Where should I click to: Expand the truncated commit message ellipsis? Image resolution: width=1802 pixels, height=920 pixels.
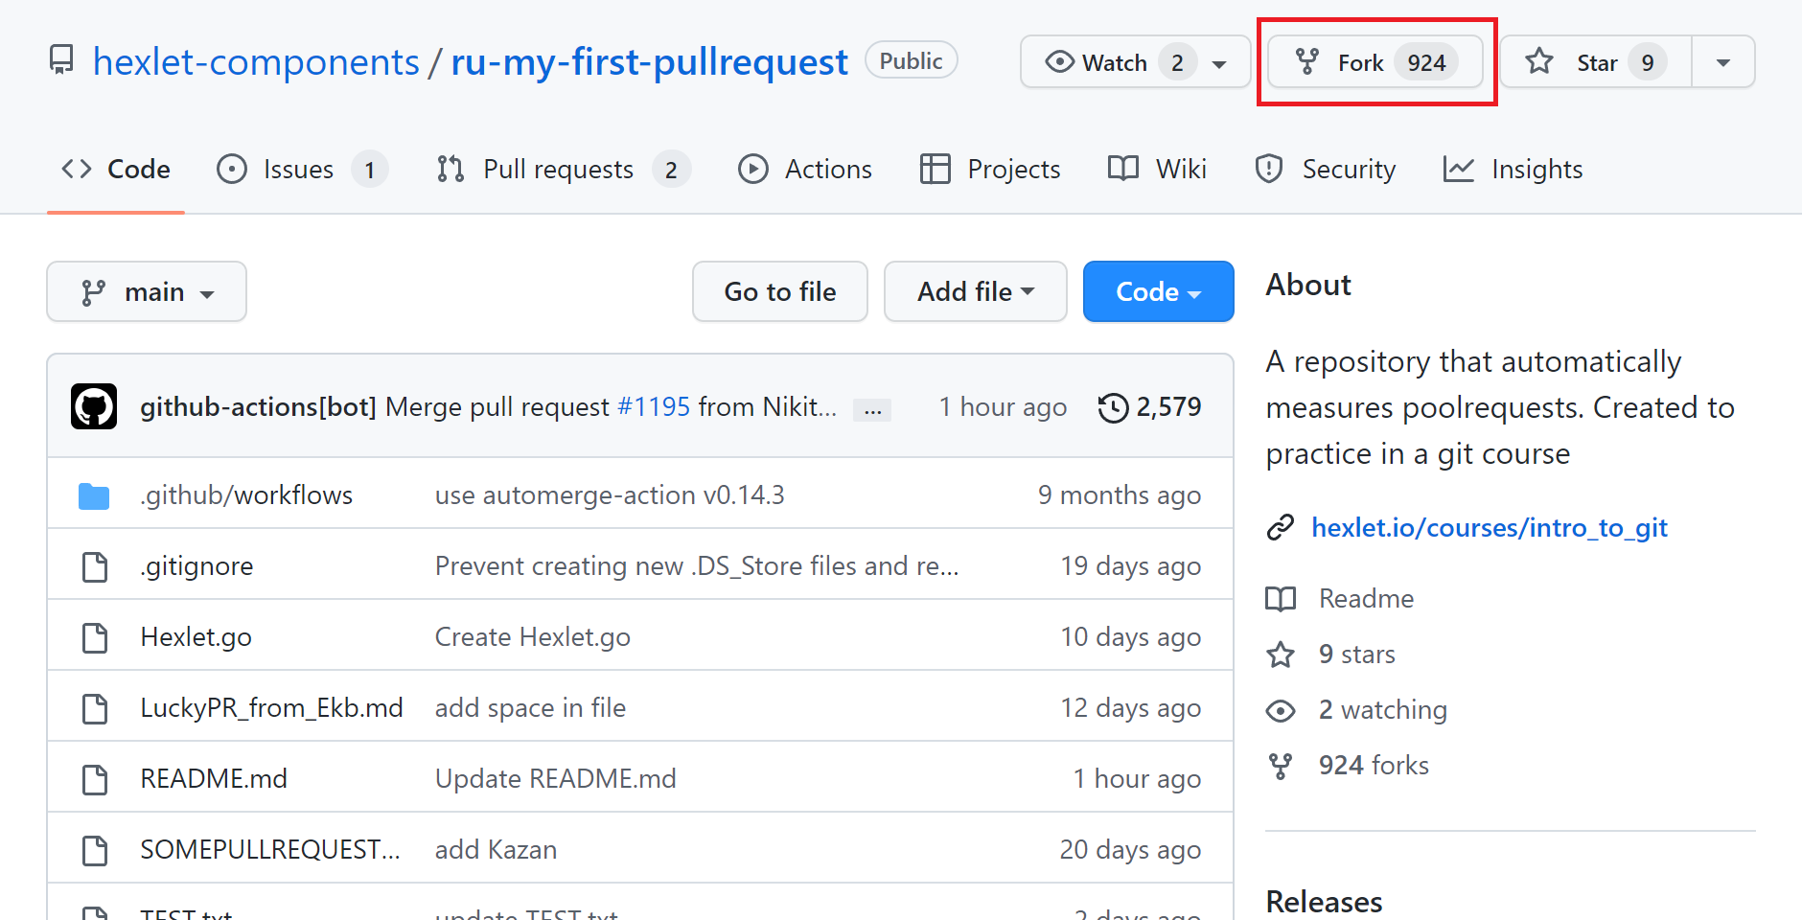[x=872, y=409]
